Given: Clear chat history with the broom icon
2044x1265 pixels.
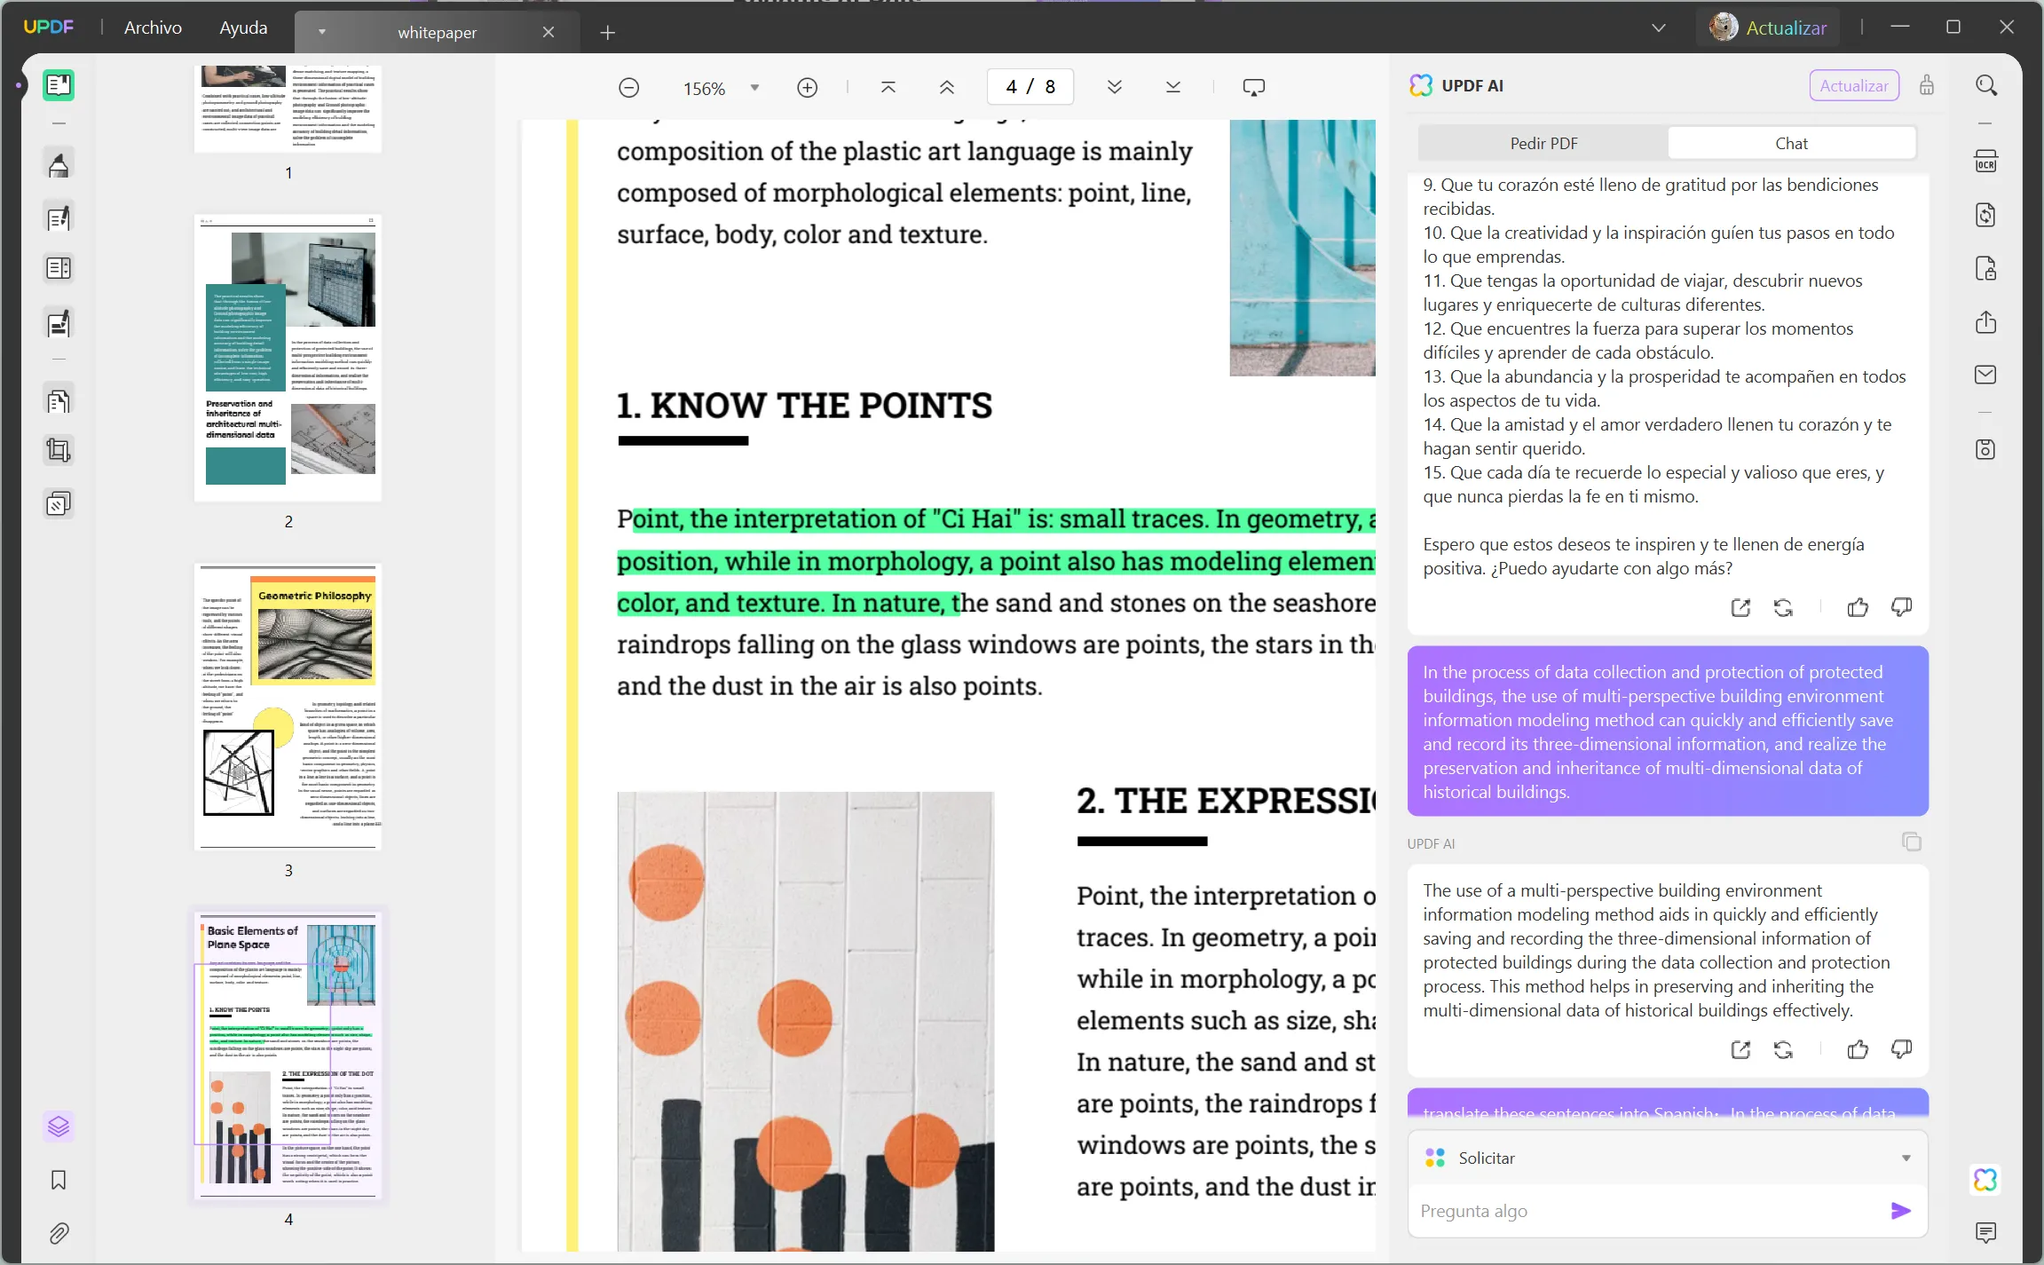Looking at the screenshot, I should [x=1927, y=85].
